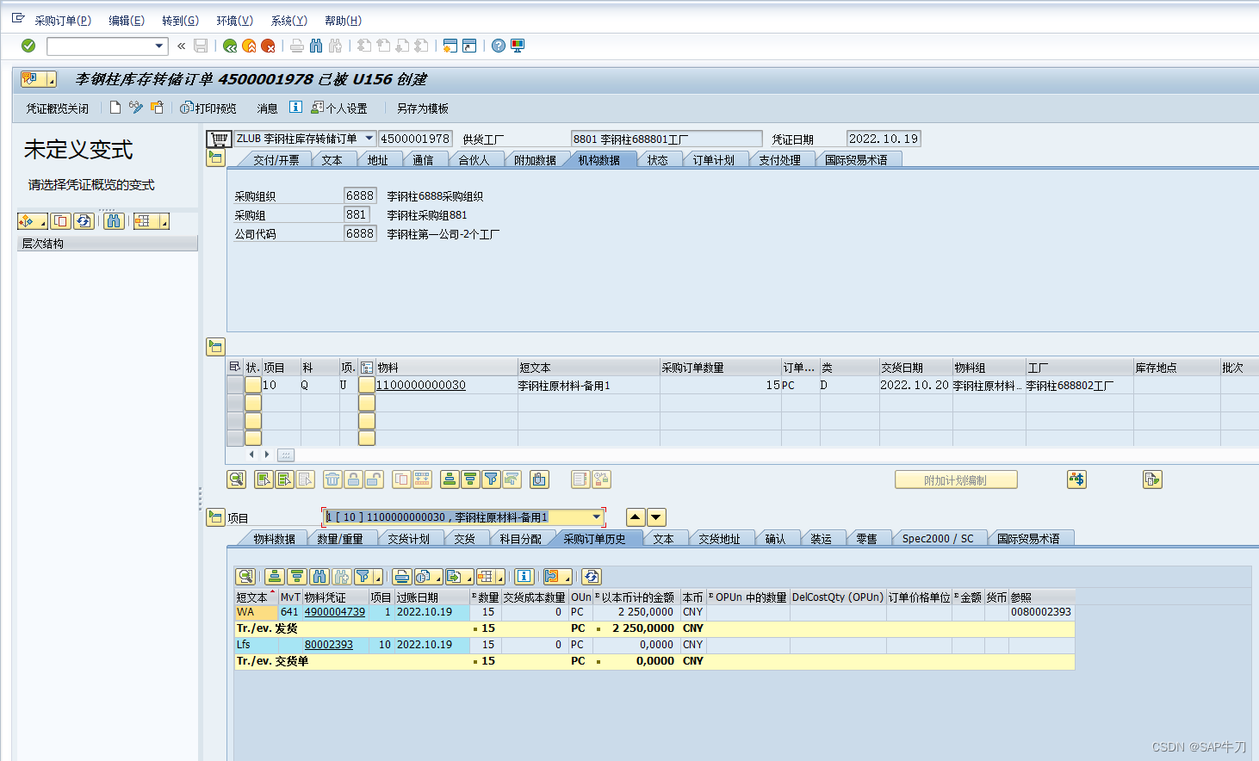The width and height of the screenshot is (1259, 761).
Task: Click the Create new session icon
Action: point(450,46)
